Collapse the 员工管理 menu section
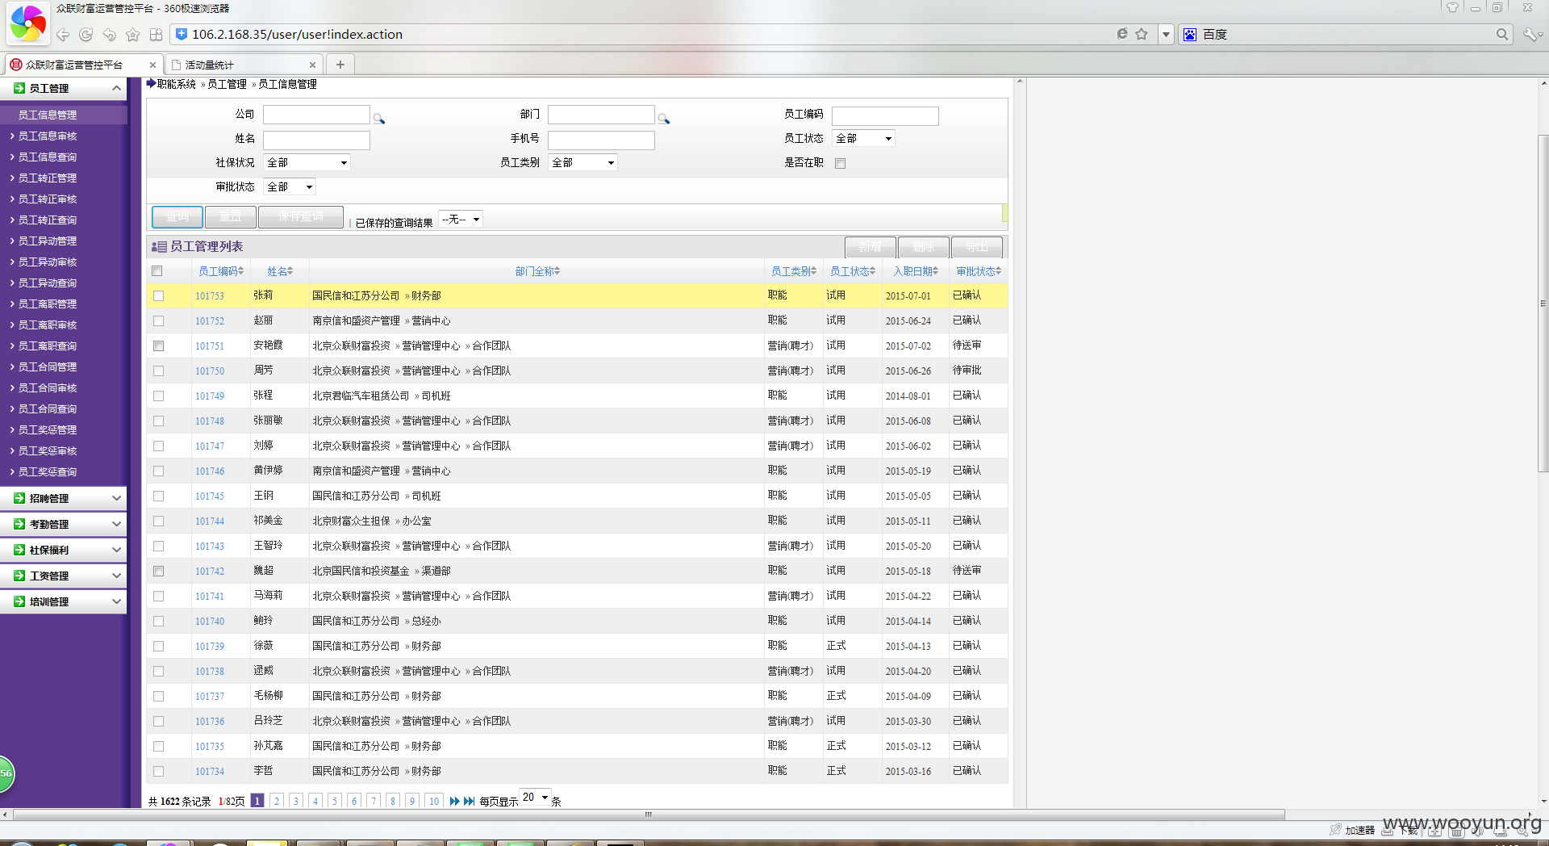The height and width of the screenshot is (846, 1549). pos(64,88)
